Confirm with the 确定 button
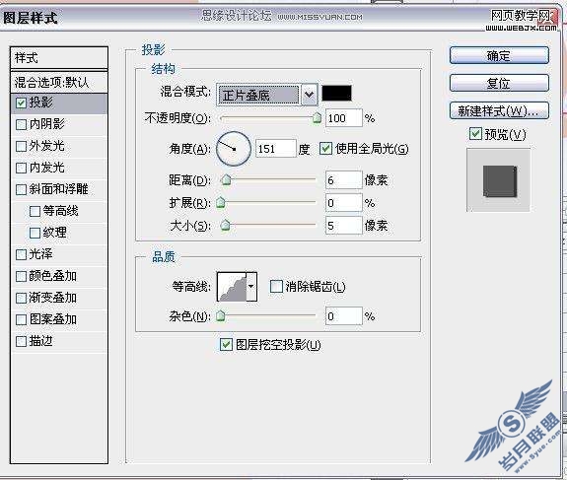The image size is (567, 480). 499,55
